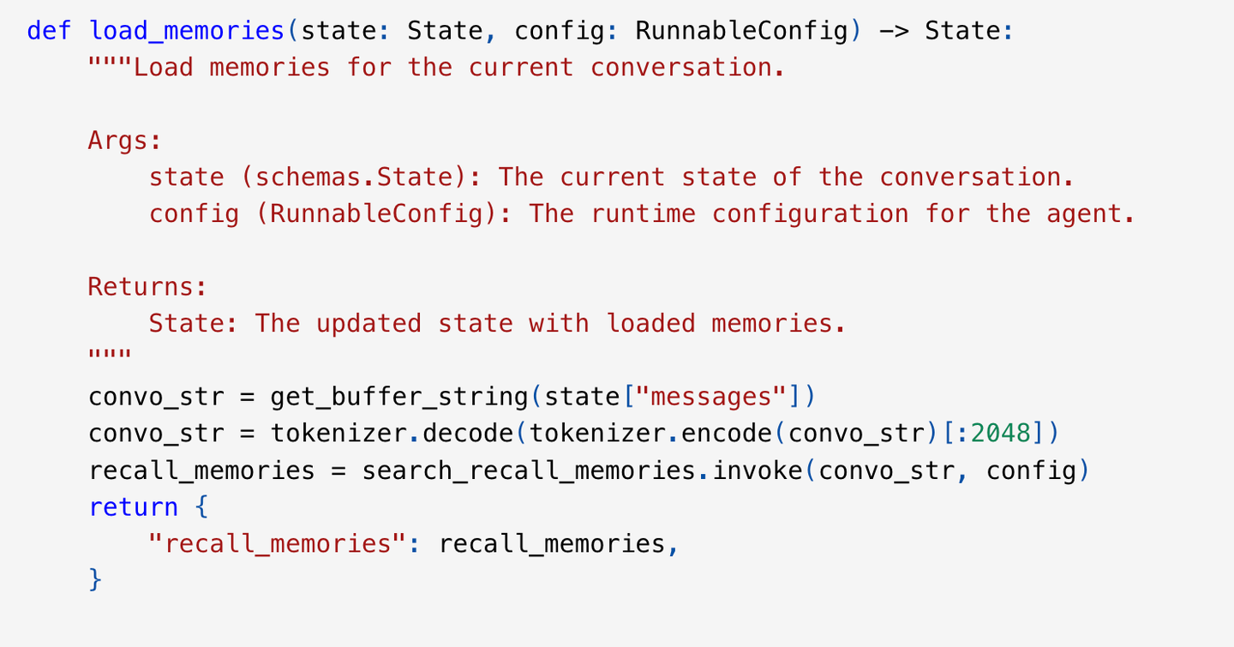Click the Returns: heading in the docstring

(x=148, y=287)
